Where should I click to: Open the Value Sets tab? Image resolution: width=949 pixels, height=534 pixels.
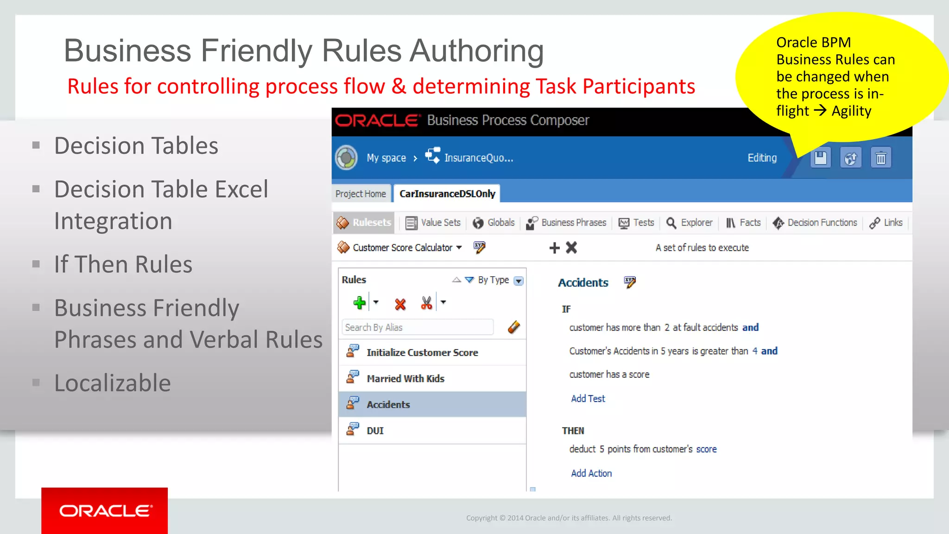pos(433,222)
